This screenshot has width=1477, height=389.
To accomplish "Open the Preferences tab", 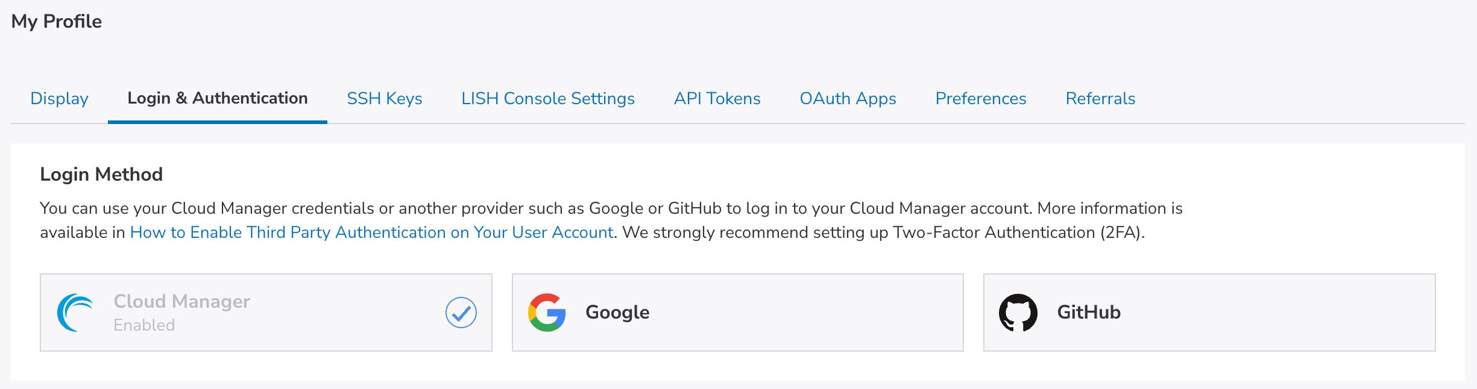I will coord(981,98).
